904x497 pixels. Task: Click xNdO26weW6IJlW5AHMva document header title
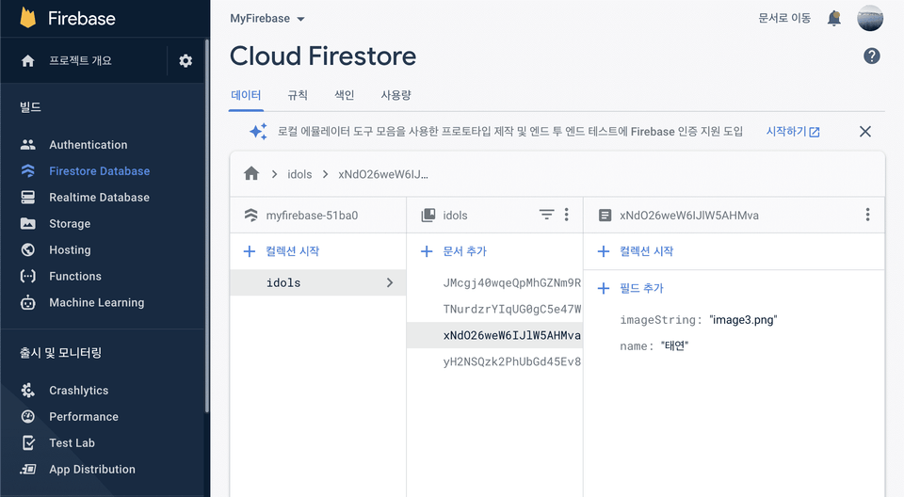689,215
